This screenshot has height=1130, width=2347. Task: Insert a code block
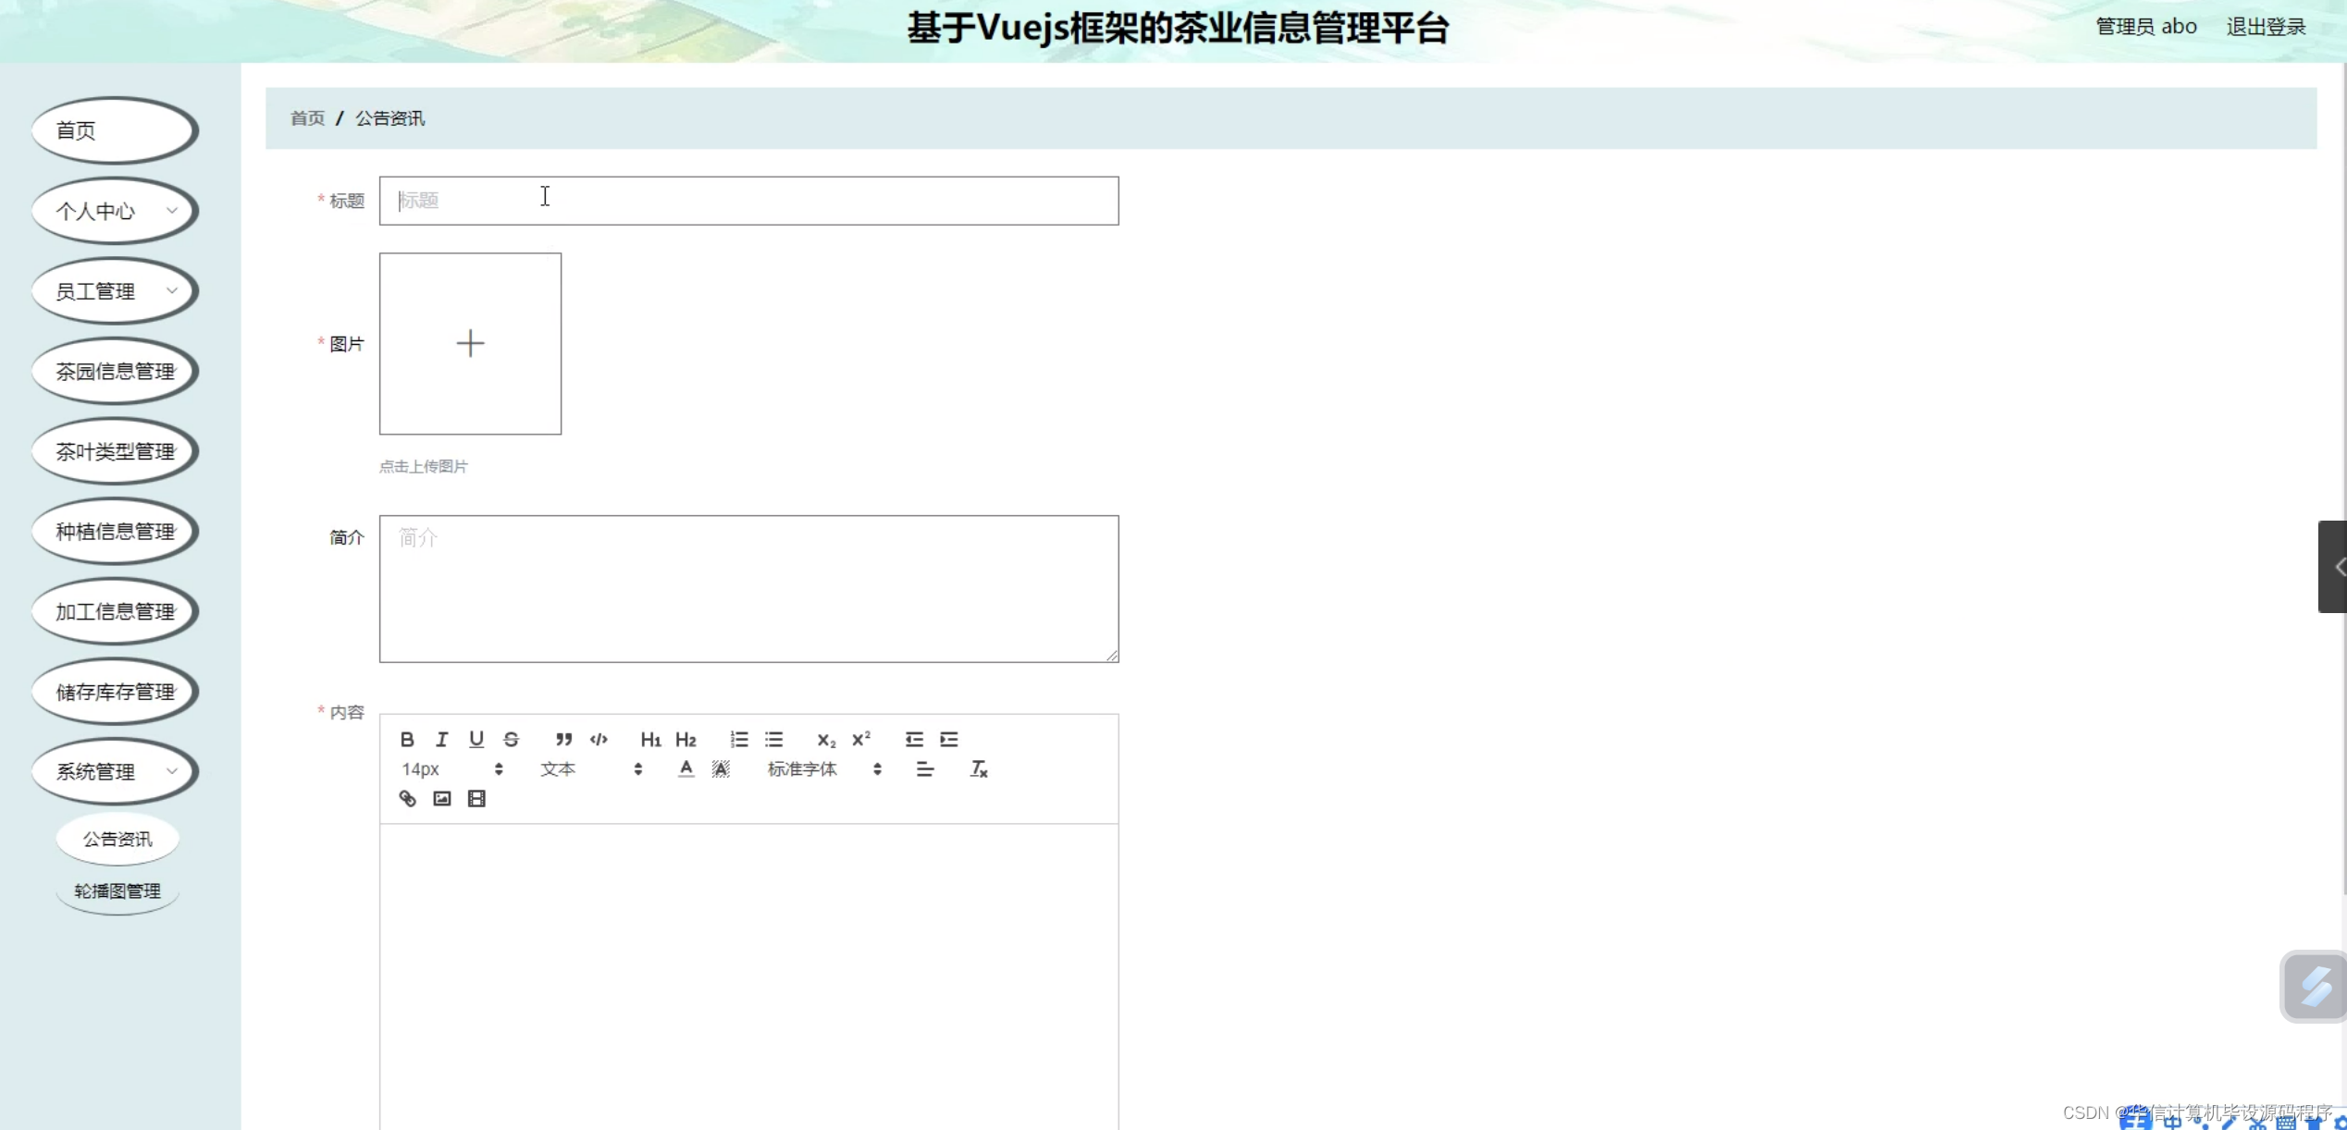(599, 739)
